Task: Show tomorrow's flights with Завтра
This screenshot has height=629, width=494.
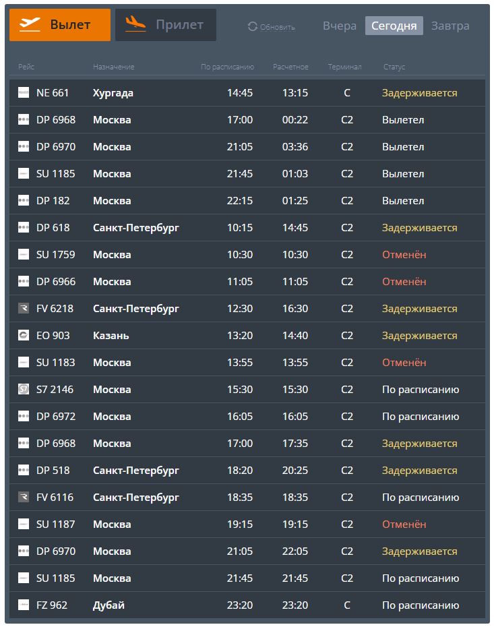Action: [x=450, y=26]
